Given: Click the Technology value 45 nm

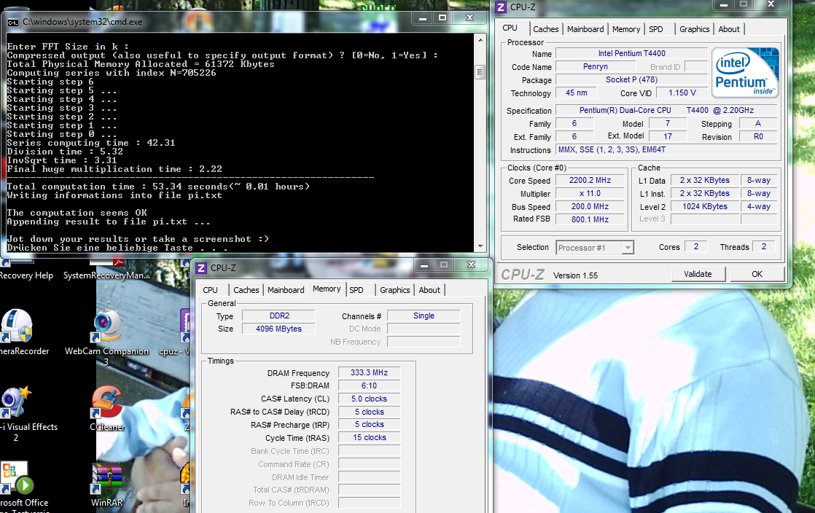Looking at the screenshot, I should (576, 93).
